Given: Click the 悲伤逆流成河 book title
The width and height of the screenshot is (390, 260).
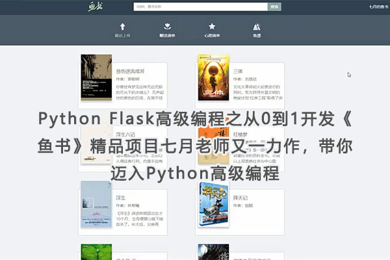Looking at the screenshot, I should [130, 71].
